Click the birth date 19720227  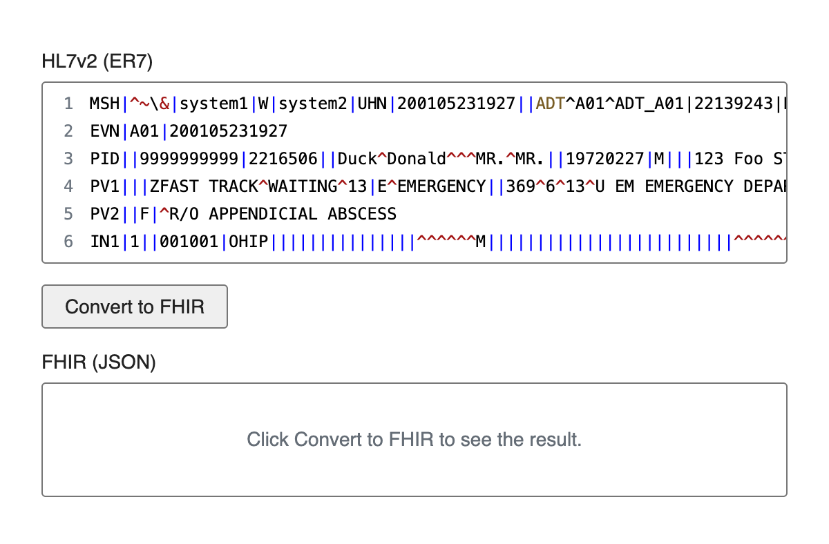point(605,159)
